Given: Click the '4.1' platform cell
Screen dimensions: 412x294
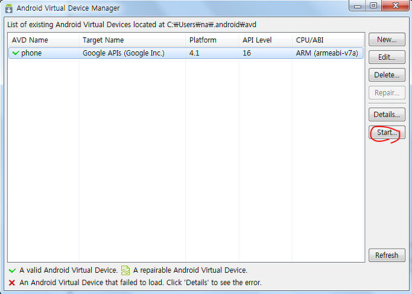Looking at the screenshot, I should [194, 53].
